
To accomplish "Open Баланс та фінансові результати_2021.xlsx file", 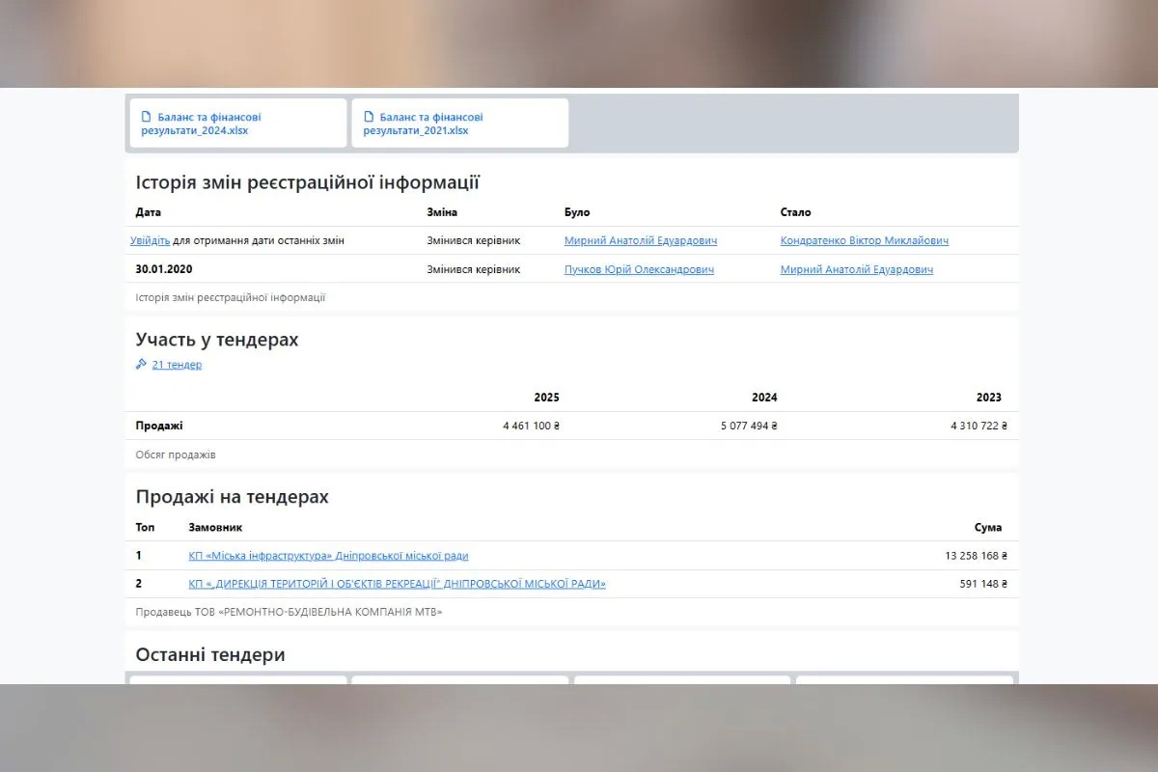I will [459, 123].
